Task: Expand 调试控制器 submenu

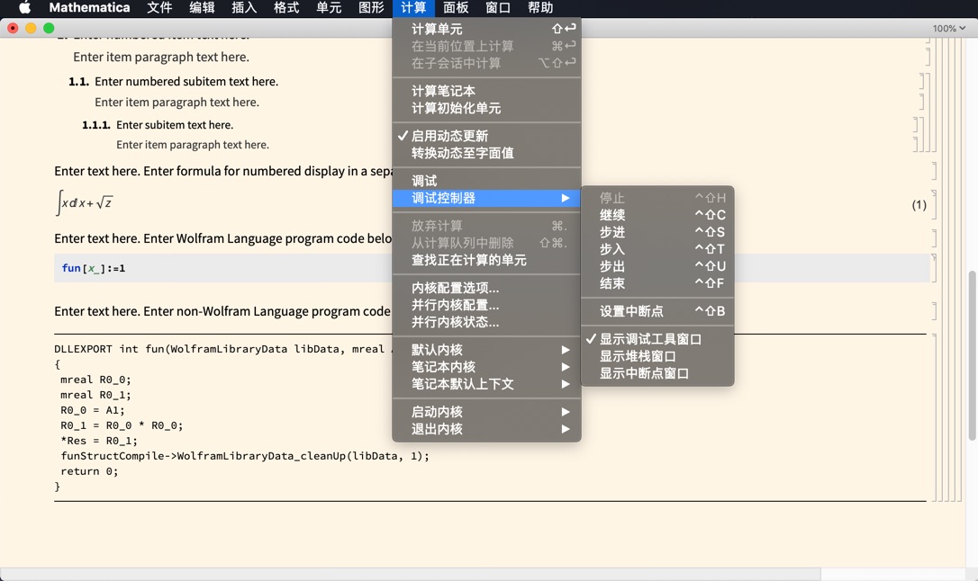Action: (486, 198)
